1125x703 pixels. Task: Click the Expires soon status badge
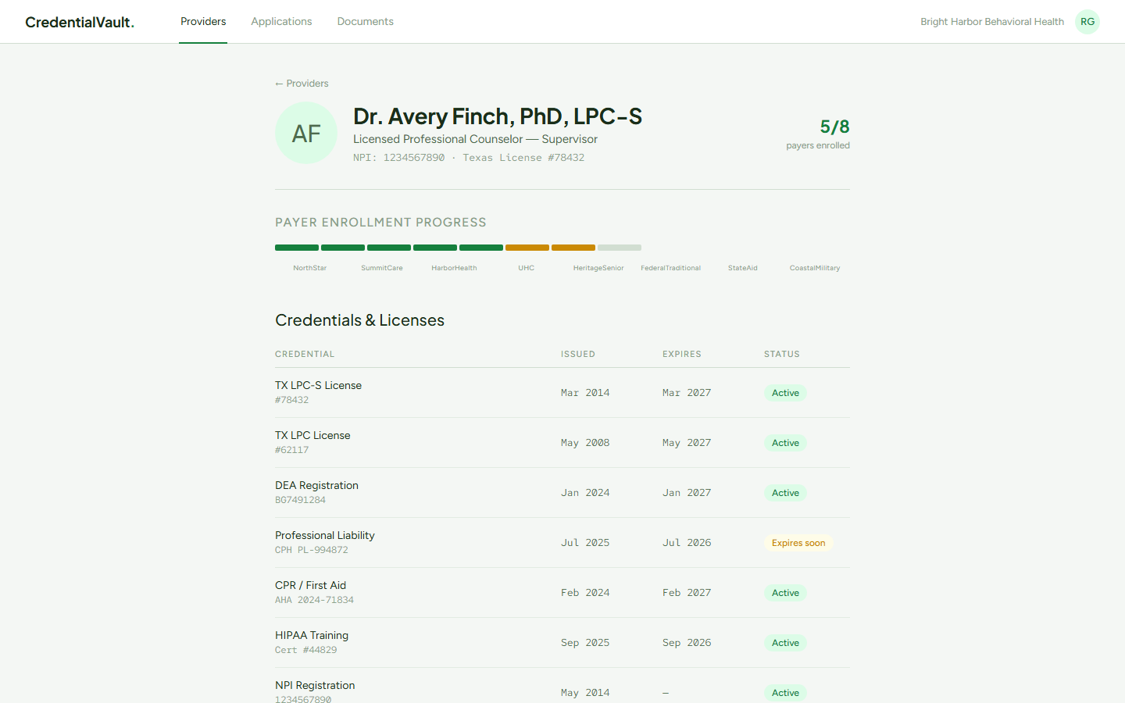(798, 543)
